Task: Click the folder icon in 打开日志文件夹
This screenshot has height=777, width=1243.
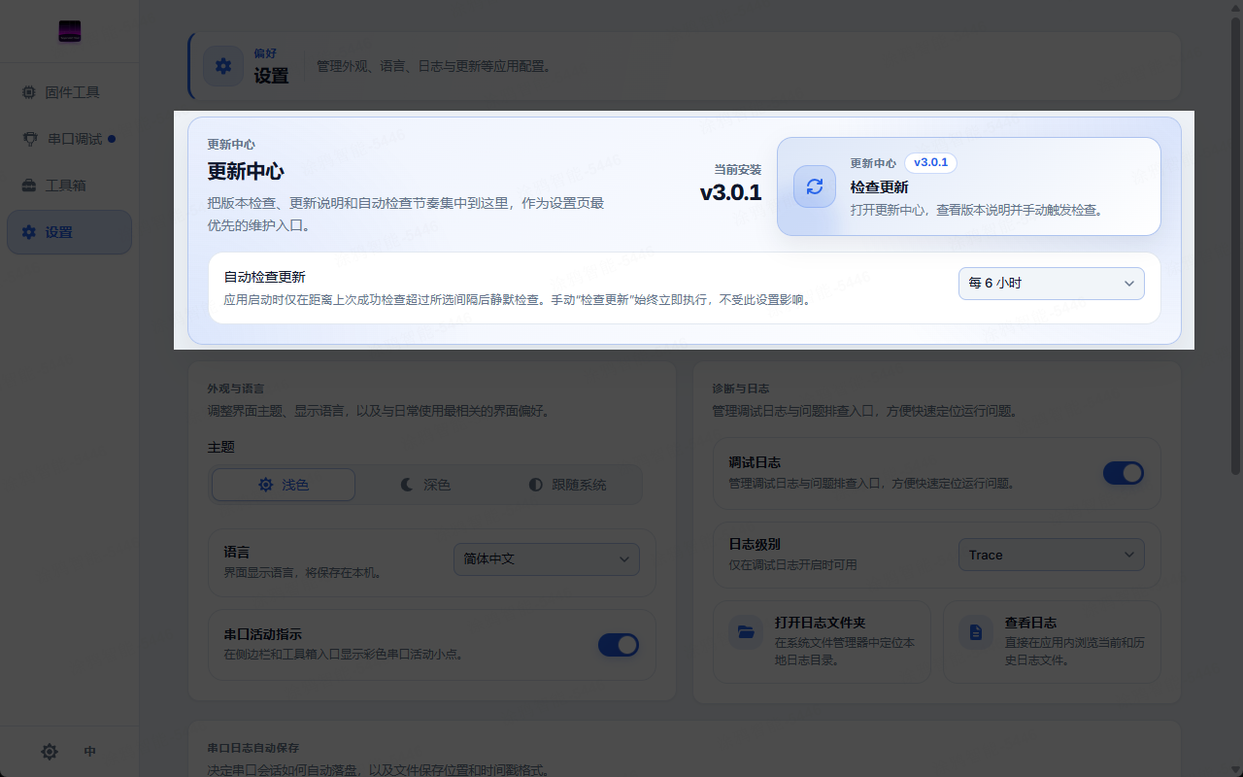Action: (x=746, y=632)
